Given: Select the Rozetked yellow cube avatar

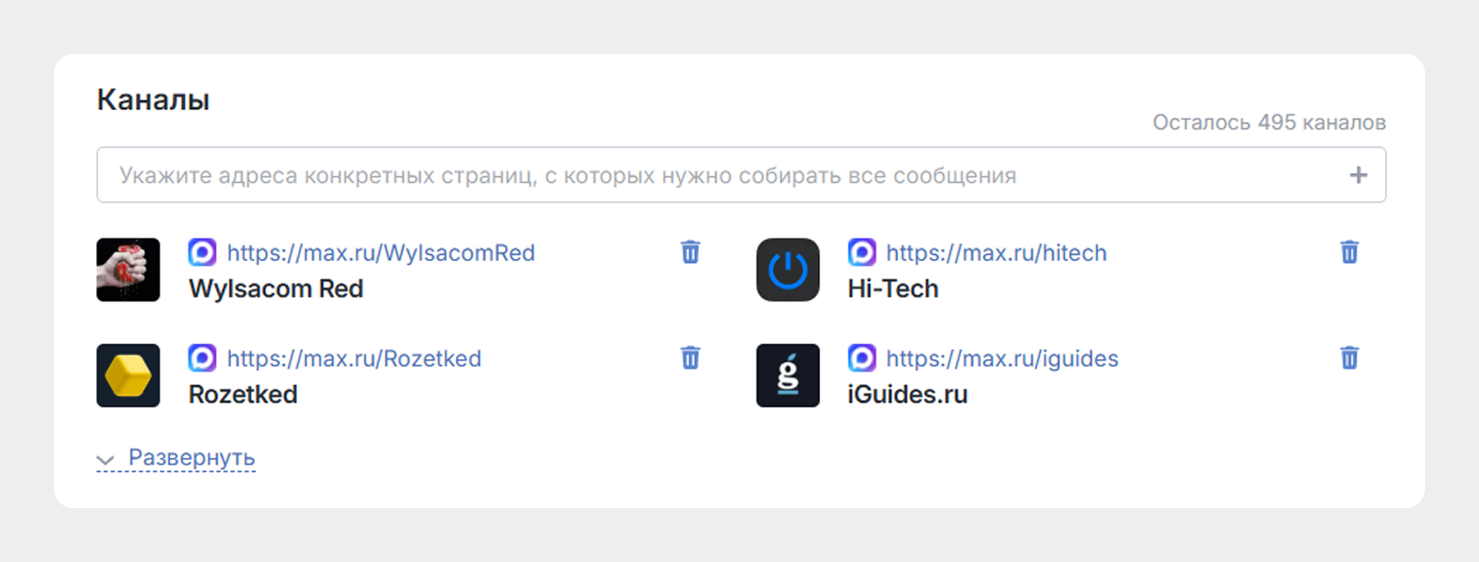Looking at the screenshot, I should [128, 376].
